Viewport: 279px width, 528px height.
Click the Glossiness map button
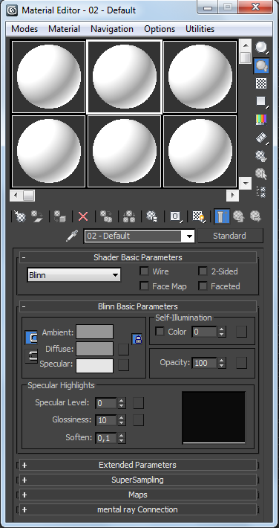pyautogui.click(x=139, y=420)
